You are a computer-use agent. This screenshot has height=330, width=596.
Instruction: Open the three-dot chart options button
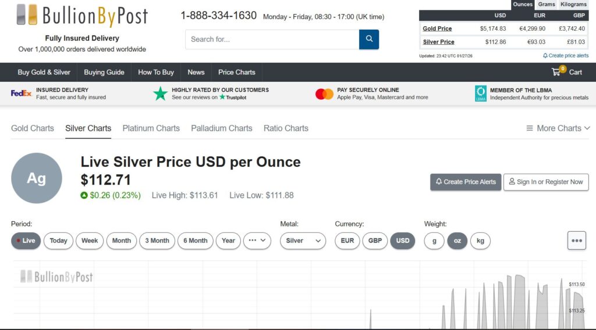577,241
